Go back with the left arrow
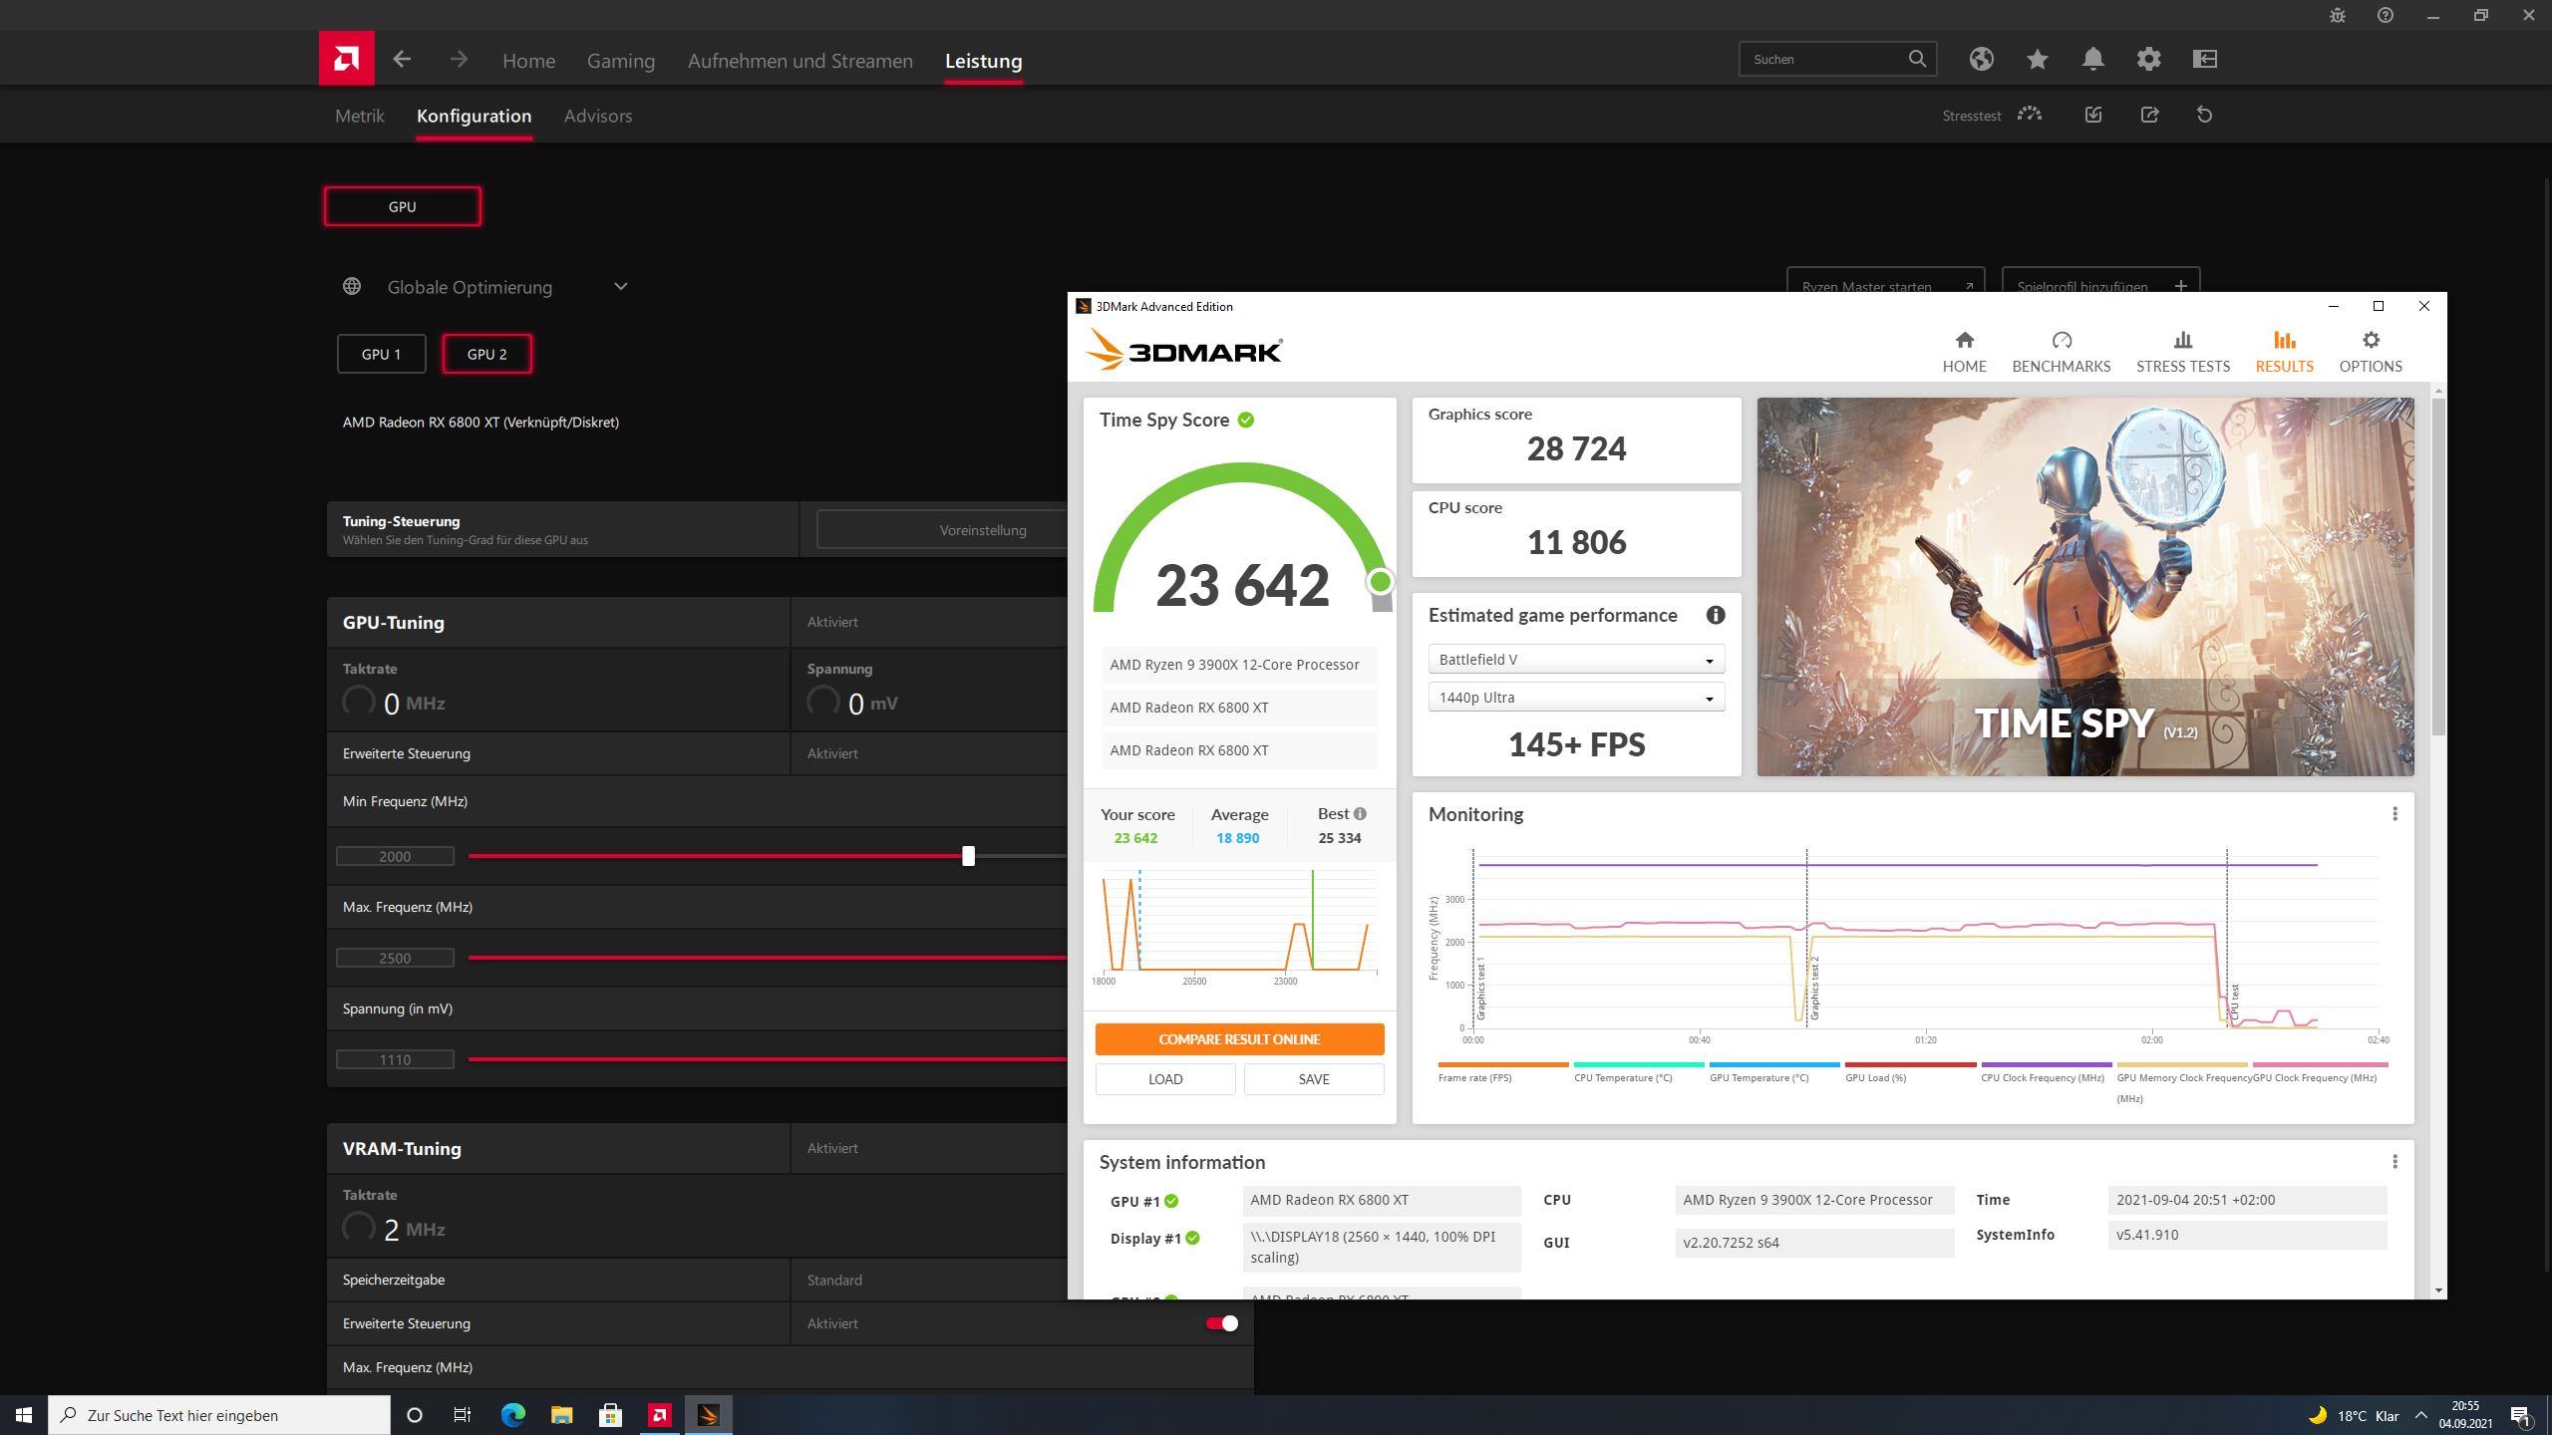The height and width of the screenshot is (1435, 2552). [x=402, y=60]
